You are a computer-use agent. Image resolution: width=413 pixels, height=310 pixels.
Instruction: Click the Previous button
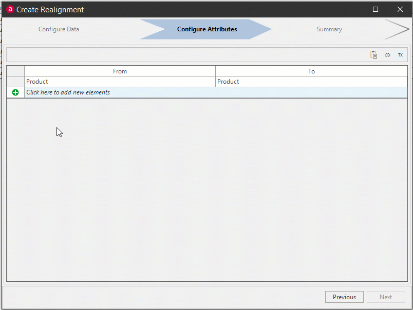[x=344, y=297]
